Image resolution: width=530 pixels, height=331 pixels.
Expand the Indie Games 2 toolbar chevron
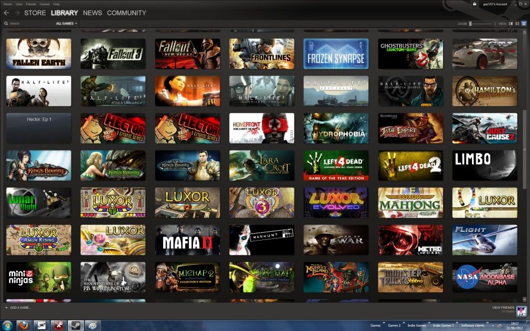point(458,323)
